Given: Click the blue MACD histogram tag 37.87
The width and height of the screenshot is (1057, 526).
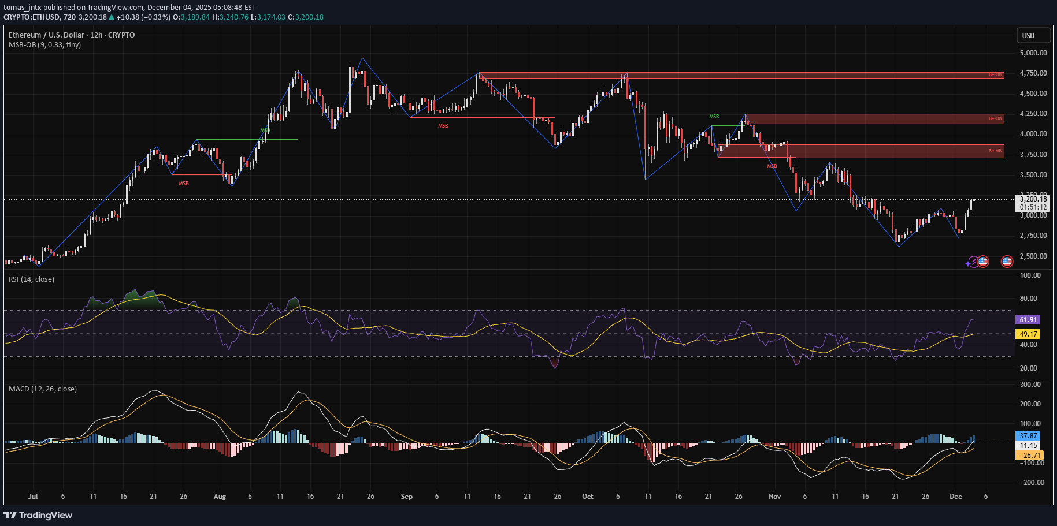Looking at the screenshot, I should coord(1028,436).
